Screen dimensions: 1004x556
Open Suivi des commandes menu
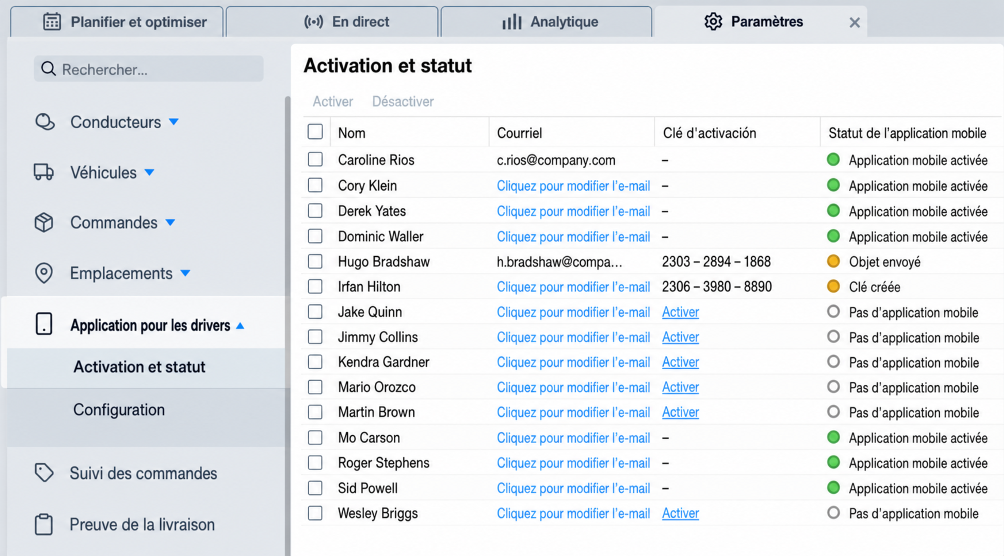point(144,473)
